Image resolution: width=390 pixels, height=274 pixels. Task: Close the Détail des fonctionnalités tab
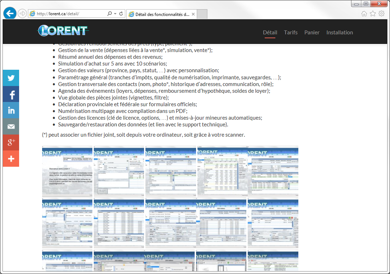193,14
